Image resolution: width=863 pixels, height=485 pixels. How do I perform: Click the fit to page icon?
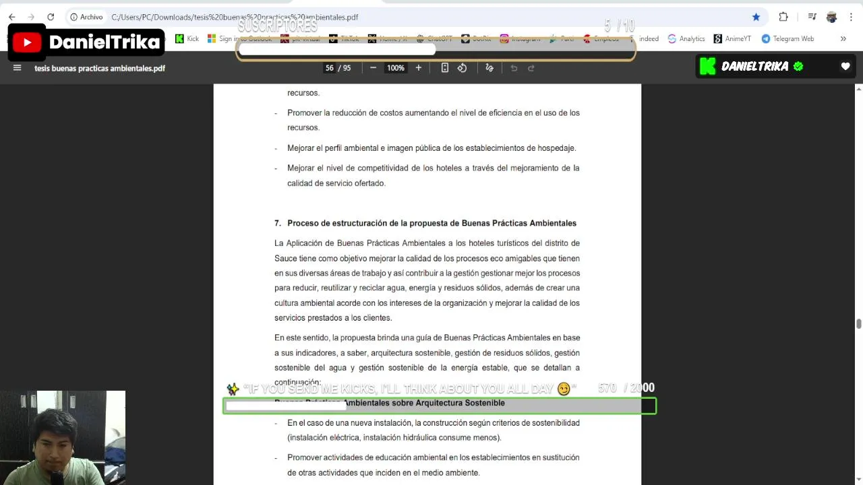pos(444,67)
